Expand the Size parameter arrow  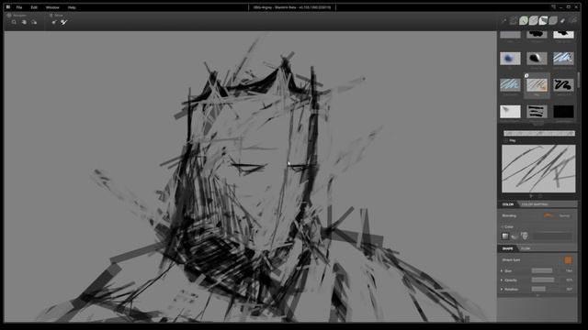coord(502,271)
